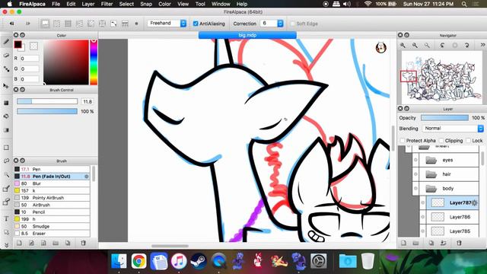The width and height of the screenshot is (487, 274).
Task: Select Layer785 in the layer list
Action: point(453,231)
